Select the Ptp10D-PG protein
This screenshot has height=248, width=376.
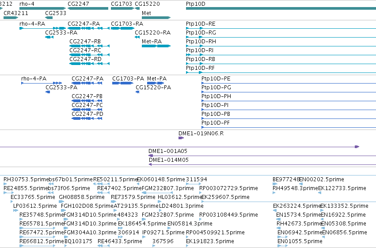[289, 92]
